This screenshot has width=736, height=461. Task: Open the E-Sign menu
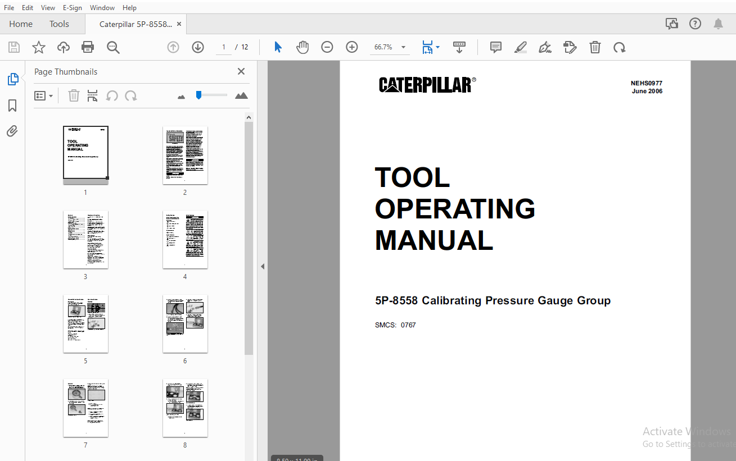click(73, 8)
